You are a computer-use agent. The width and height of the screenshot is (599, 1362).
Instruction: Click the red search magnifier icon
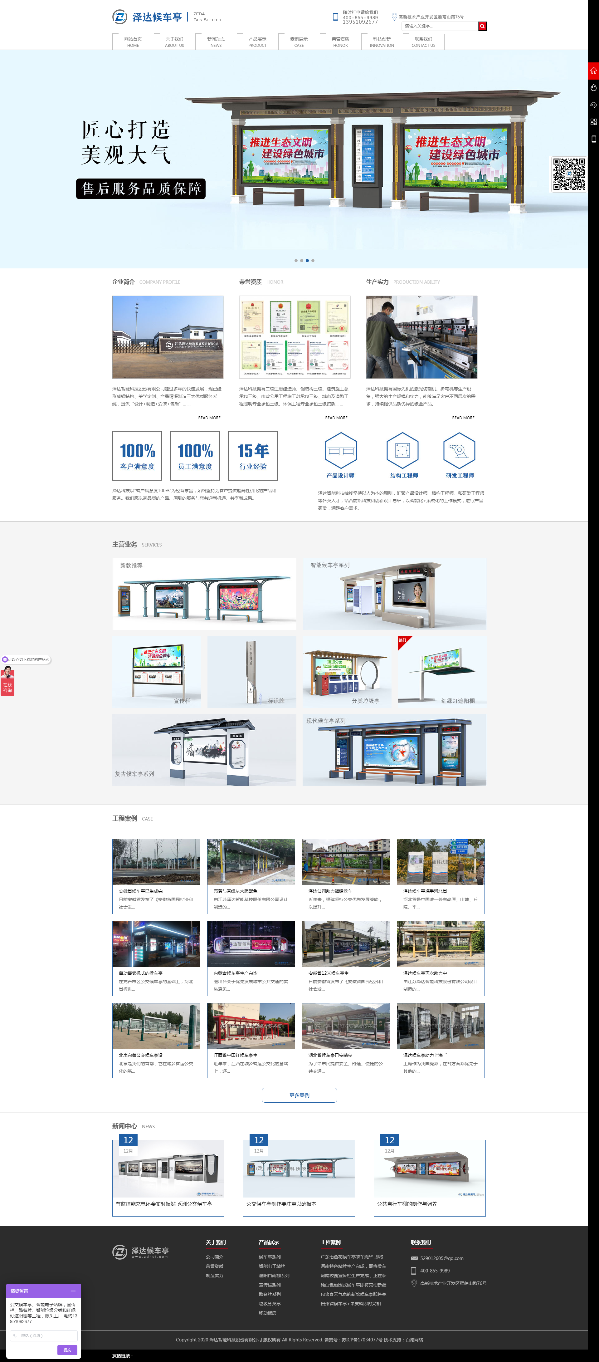(x=482, y=26)
